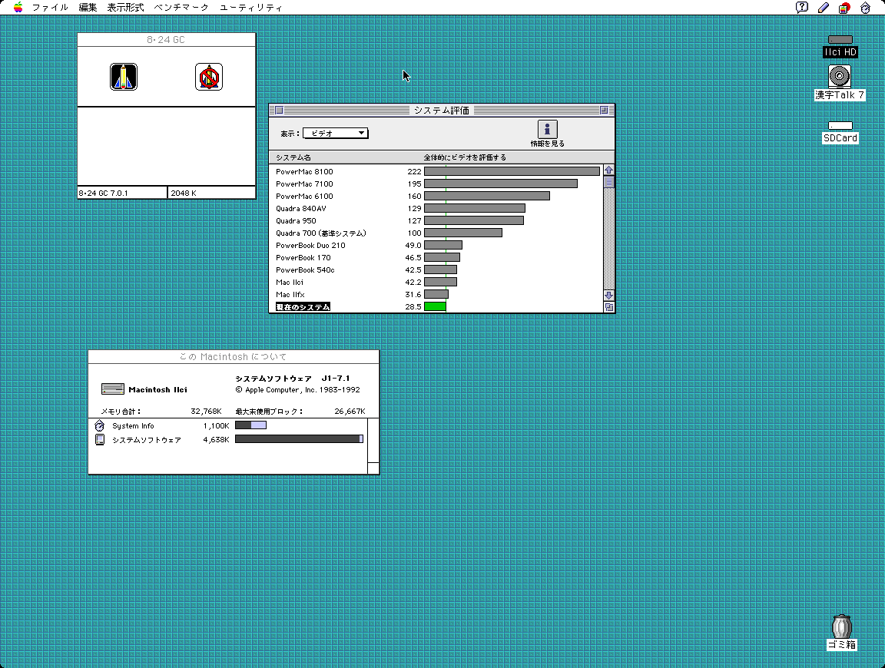Image resolution: width=885 pixels, height=668 pixels.
Task: Click the zoom box of システム評価 window
Action: (x=604, y=110)
